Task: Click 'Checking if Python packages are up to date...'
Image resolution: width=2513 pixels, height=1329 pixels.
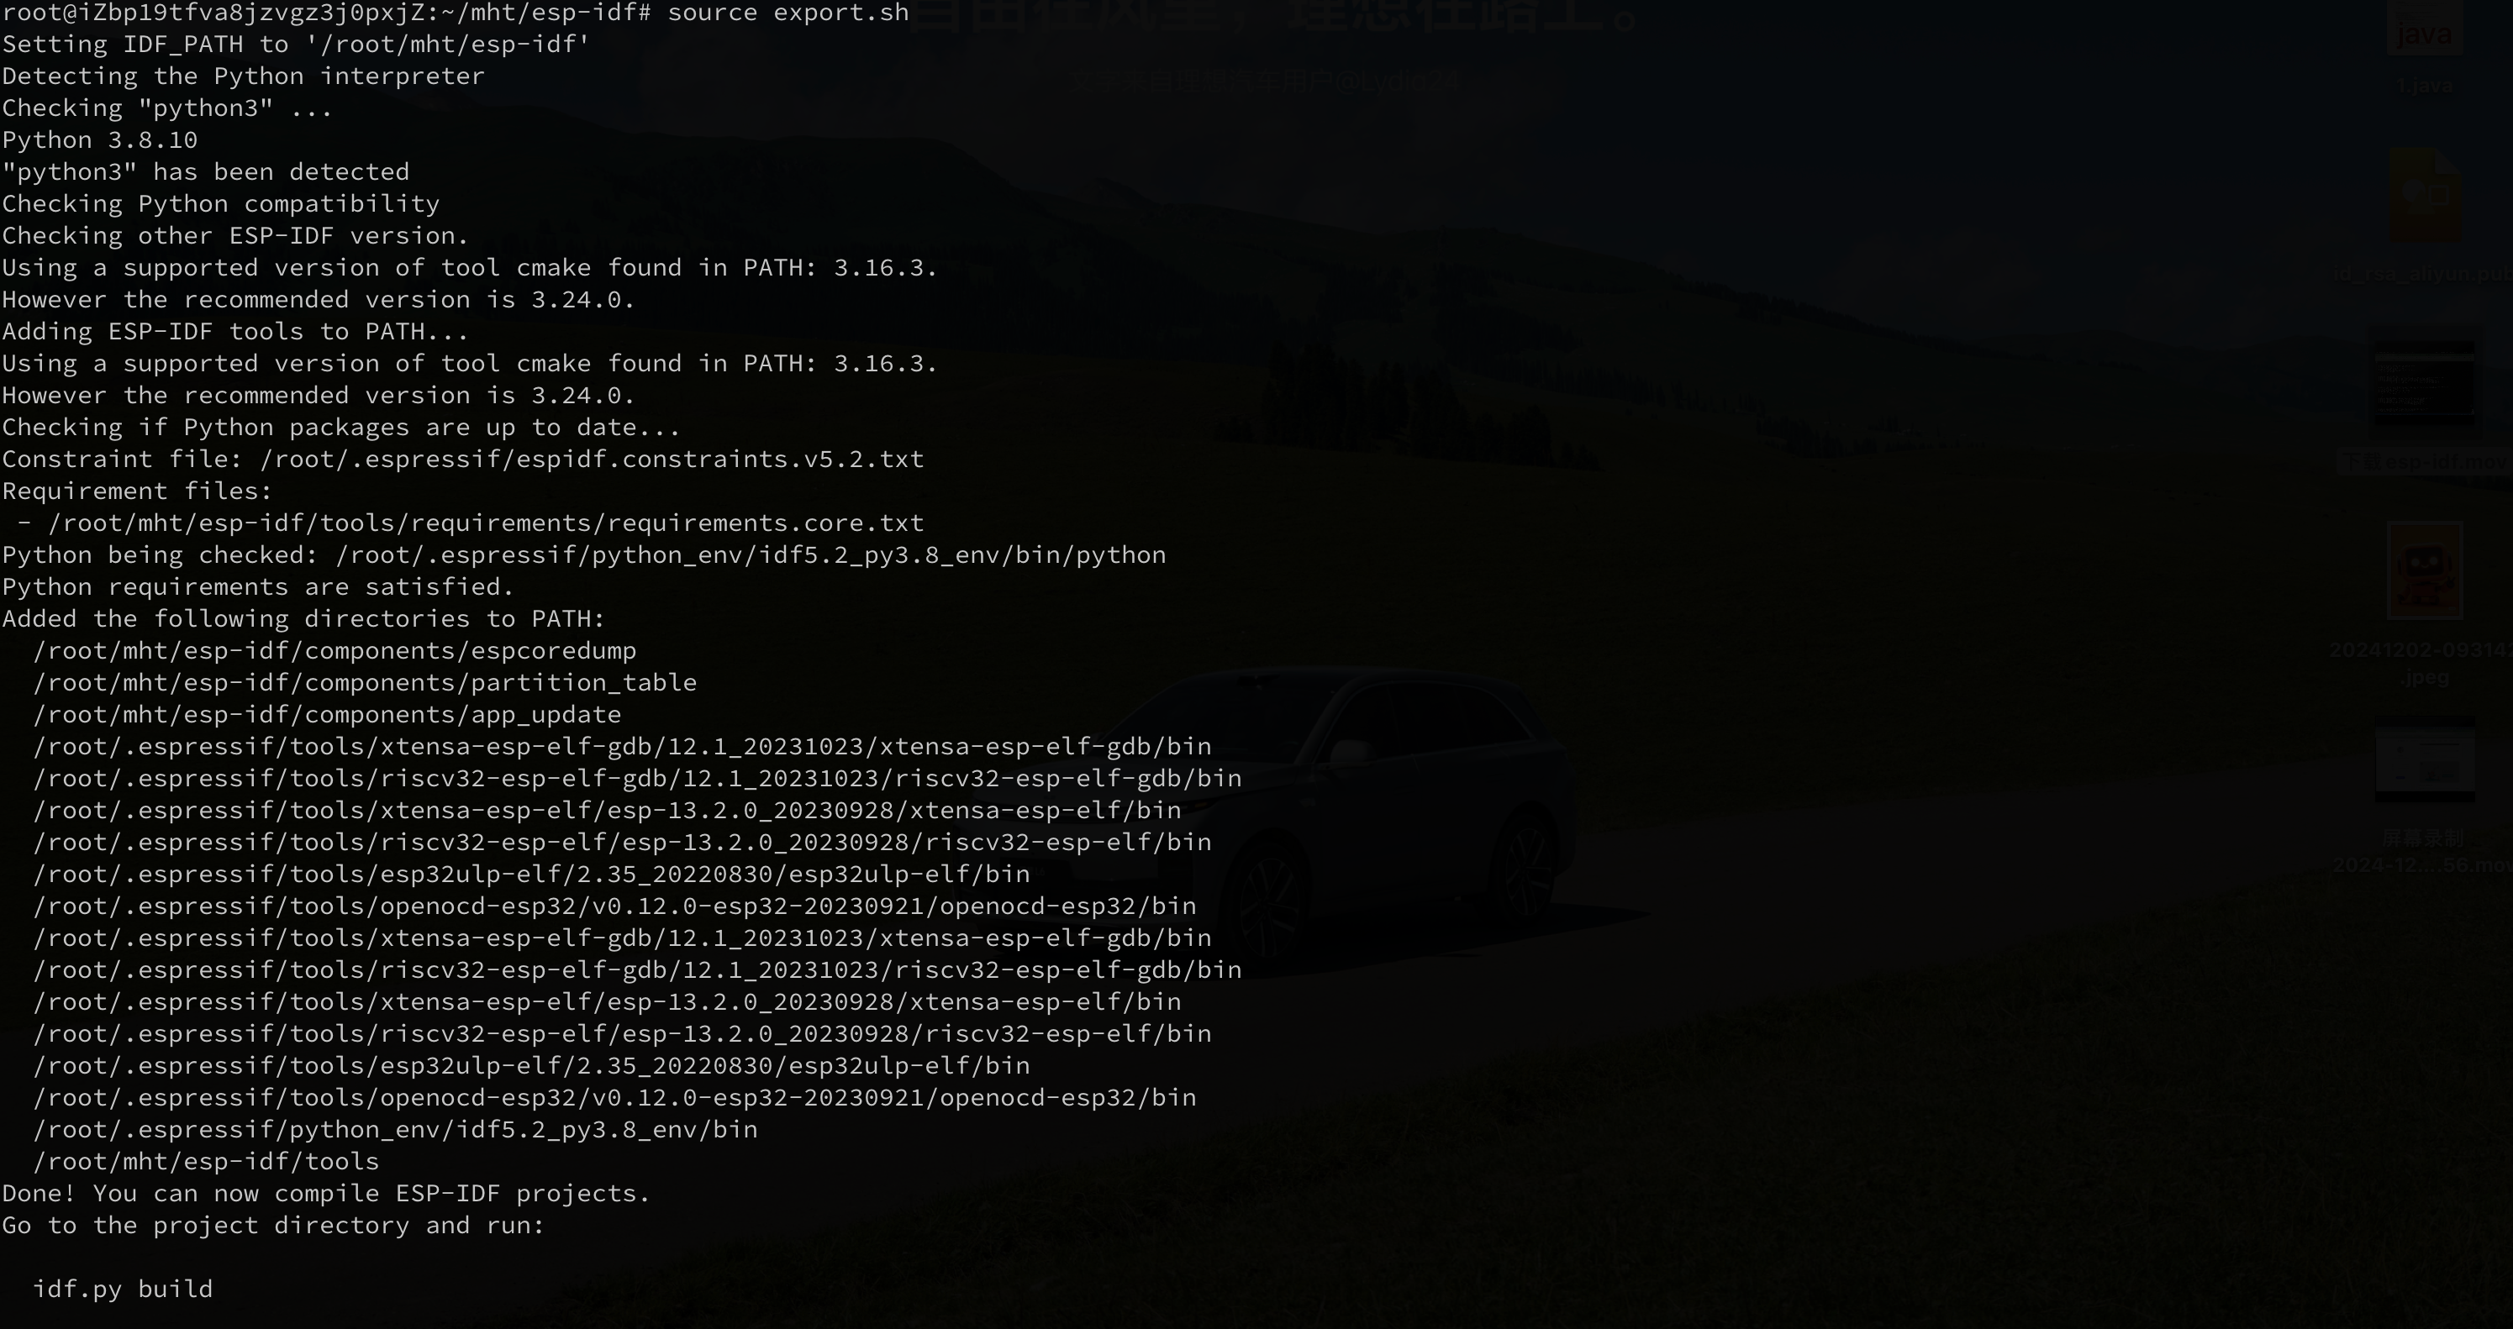Action: click(340, 428)
